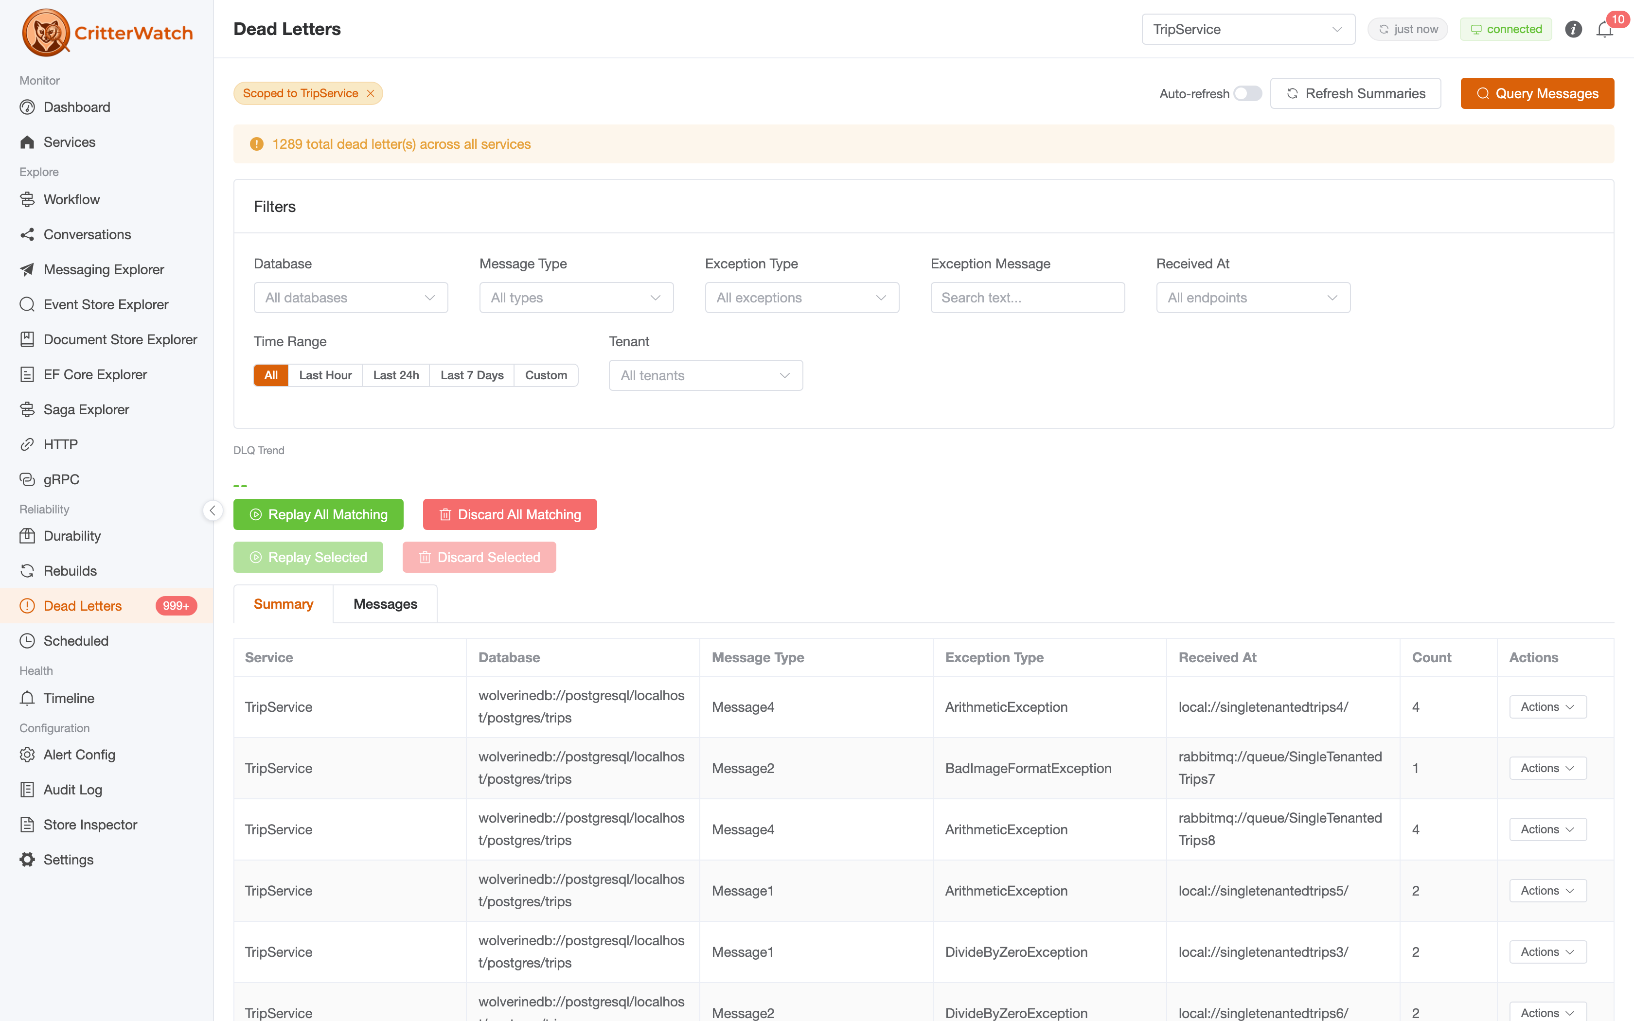This screenshot has height=1021, width=1634.
Task: Click the info icon in header
Action: 1573,29
